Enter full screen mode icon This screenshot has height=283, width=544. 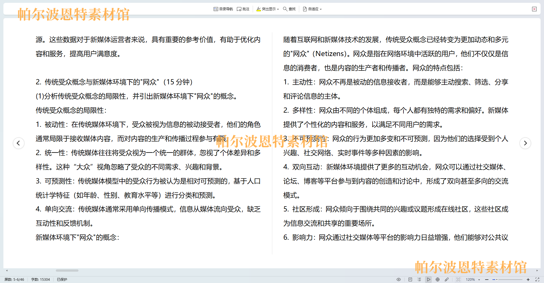click(537, 279)
